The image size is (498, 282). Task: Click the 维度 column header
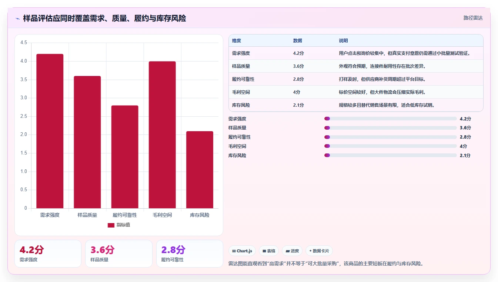[x=237, y=41]
